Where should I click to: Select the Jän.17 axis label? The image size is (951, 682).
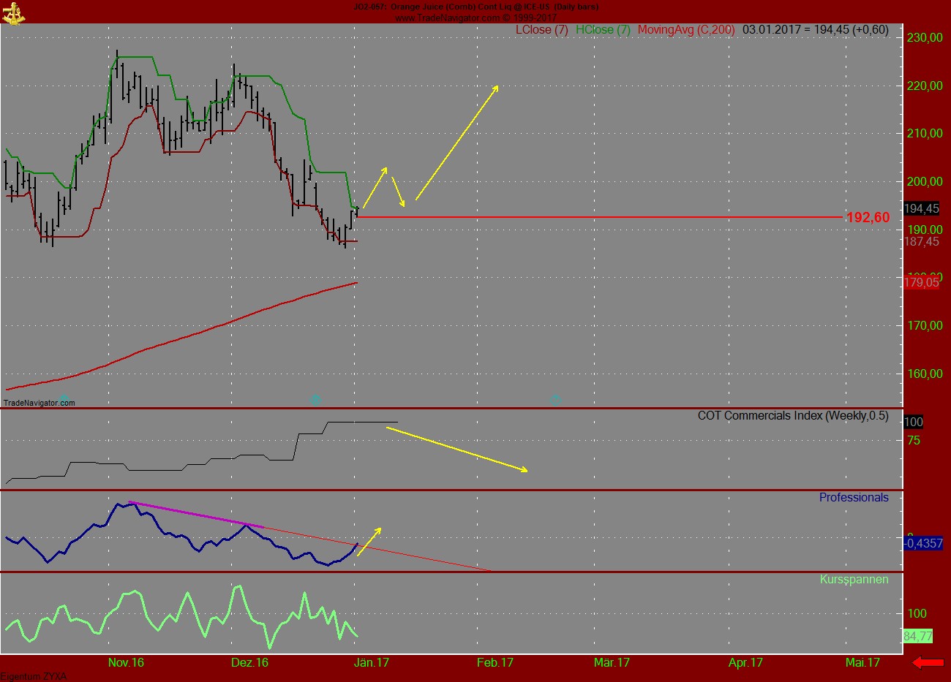tap(373, 664)
